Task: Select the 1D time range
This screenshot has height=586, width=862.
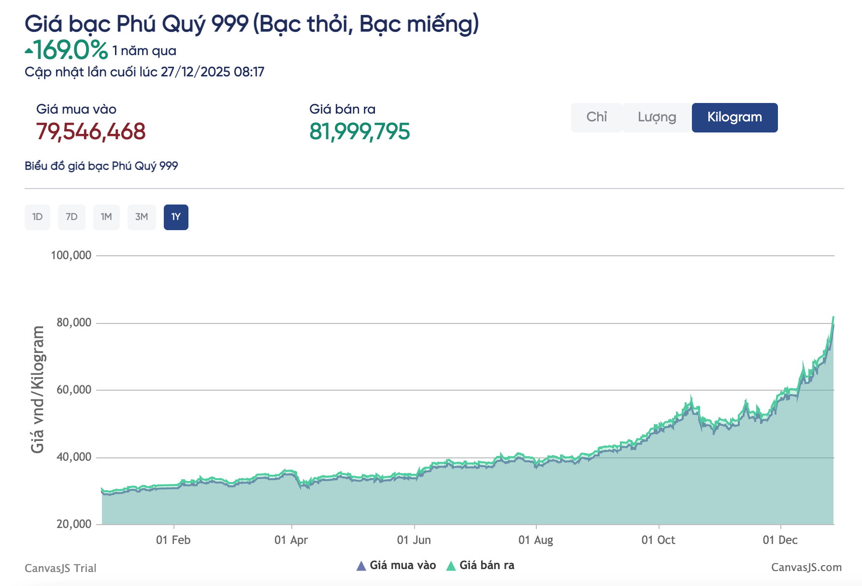Action: [x=37, y=217]
